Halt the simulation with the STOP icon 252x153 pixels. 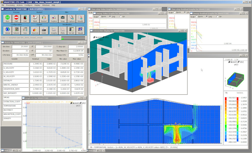coord(16,19)
